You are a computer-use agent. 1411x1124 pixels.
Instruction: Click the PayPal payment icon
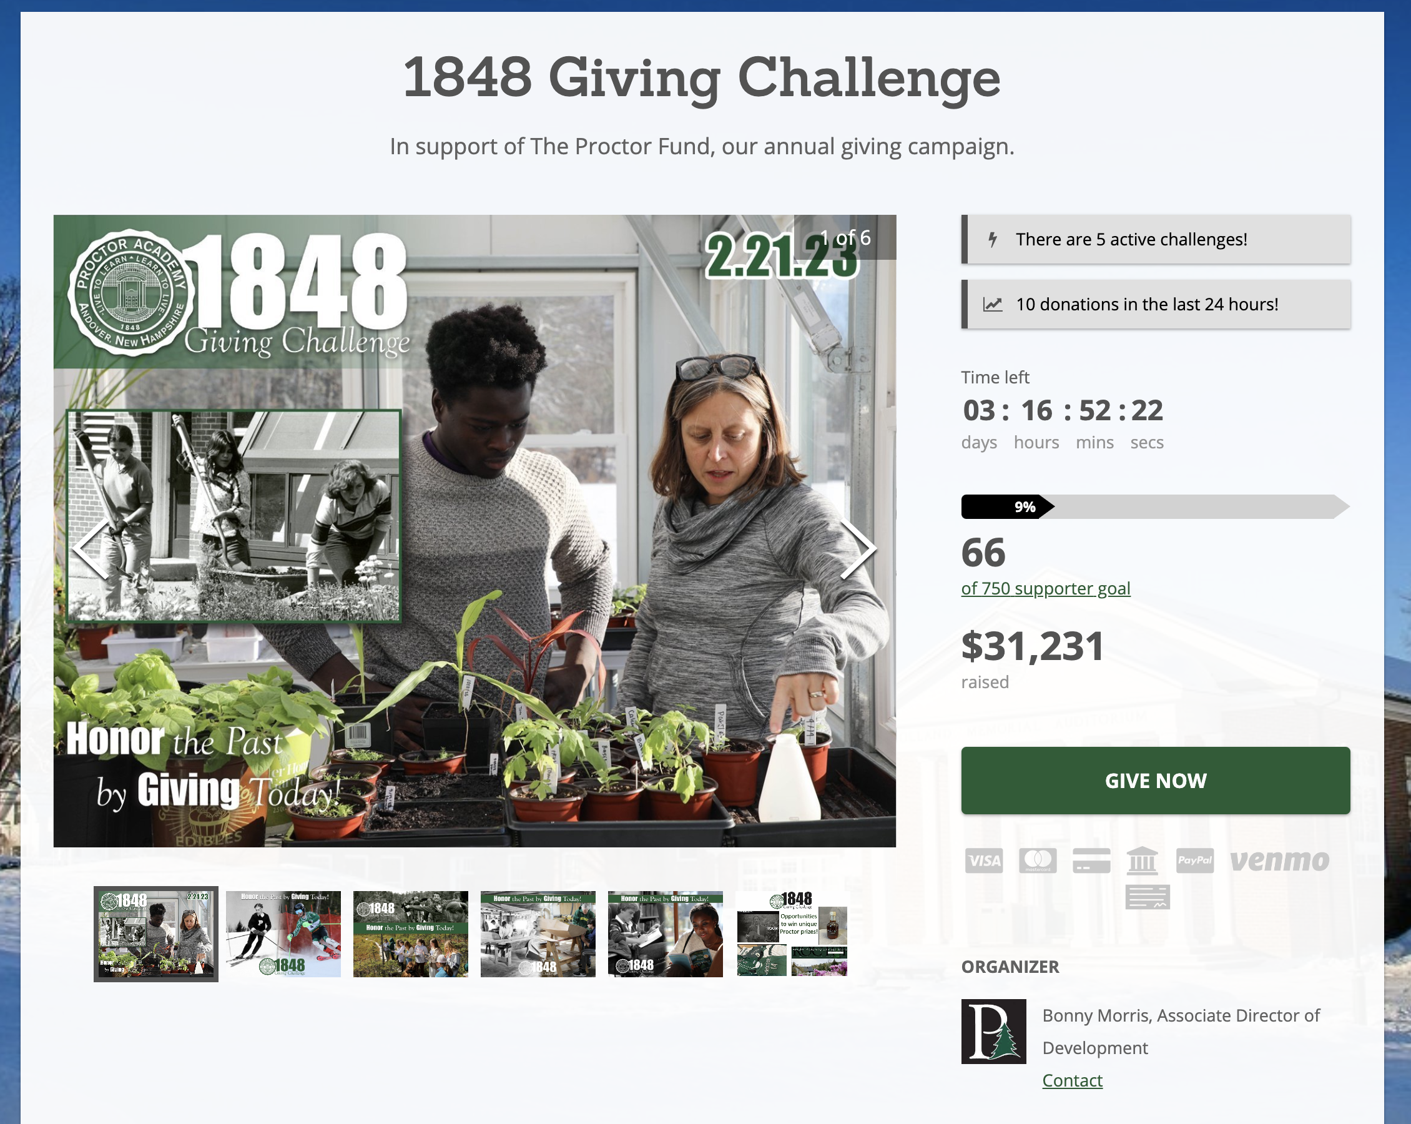tap(1194, 860)
